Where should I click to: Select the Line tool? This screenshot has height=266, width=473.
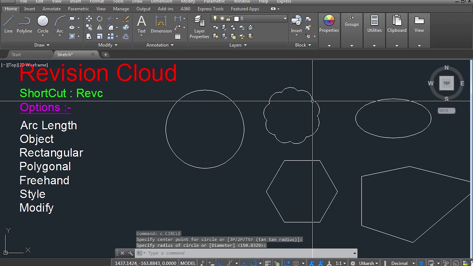click(x=8, y=25)
